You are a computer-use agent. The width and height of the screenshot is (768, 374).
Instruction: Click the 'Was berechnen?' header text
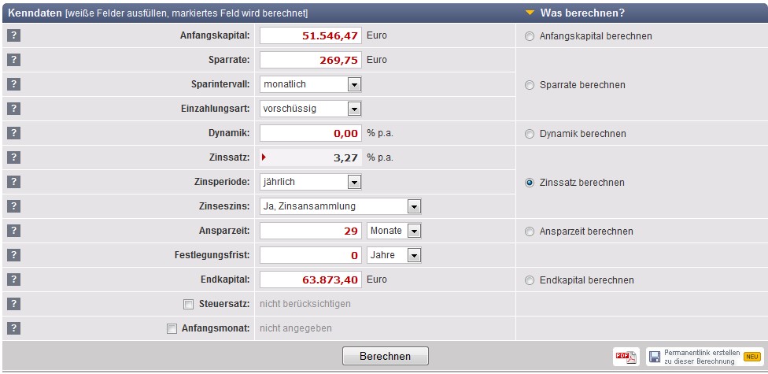tap(582, 13)
